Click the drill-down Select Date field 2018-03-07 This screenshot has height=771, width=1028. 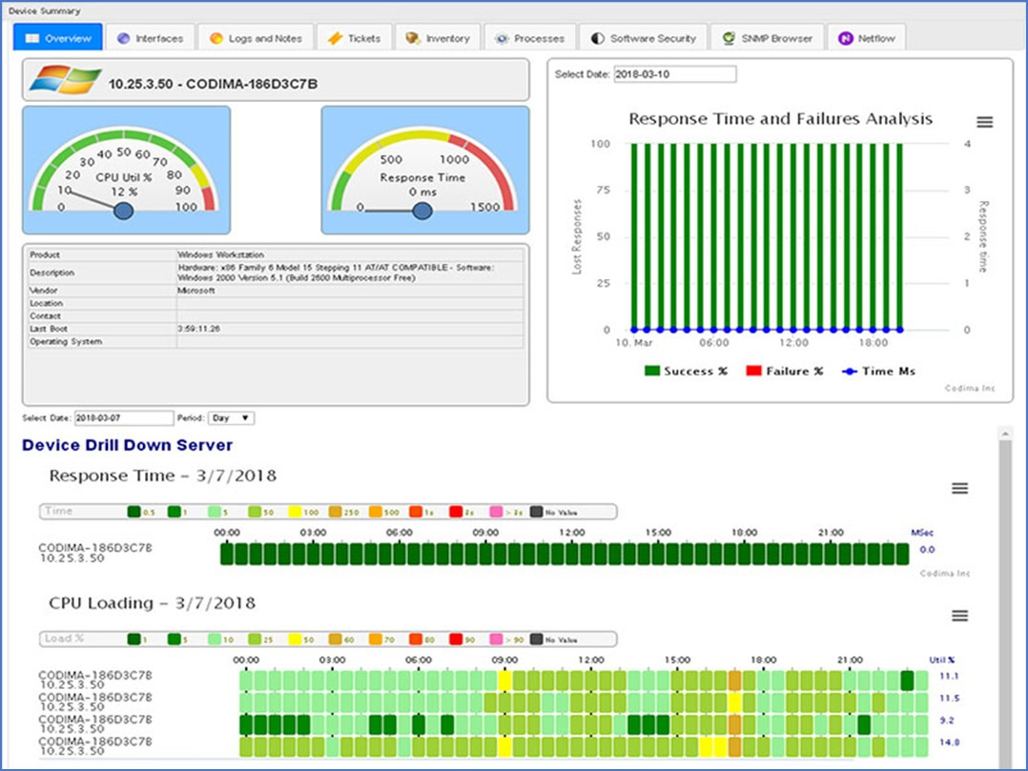[x=123, y=418]
